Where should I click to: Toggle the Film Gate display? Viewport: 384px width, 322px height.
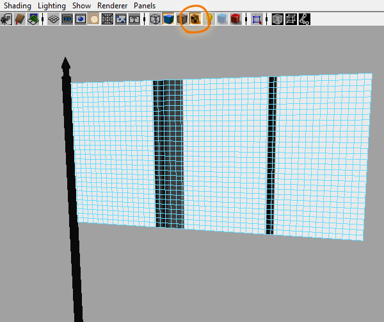point(67,19)
